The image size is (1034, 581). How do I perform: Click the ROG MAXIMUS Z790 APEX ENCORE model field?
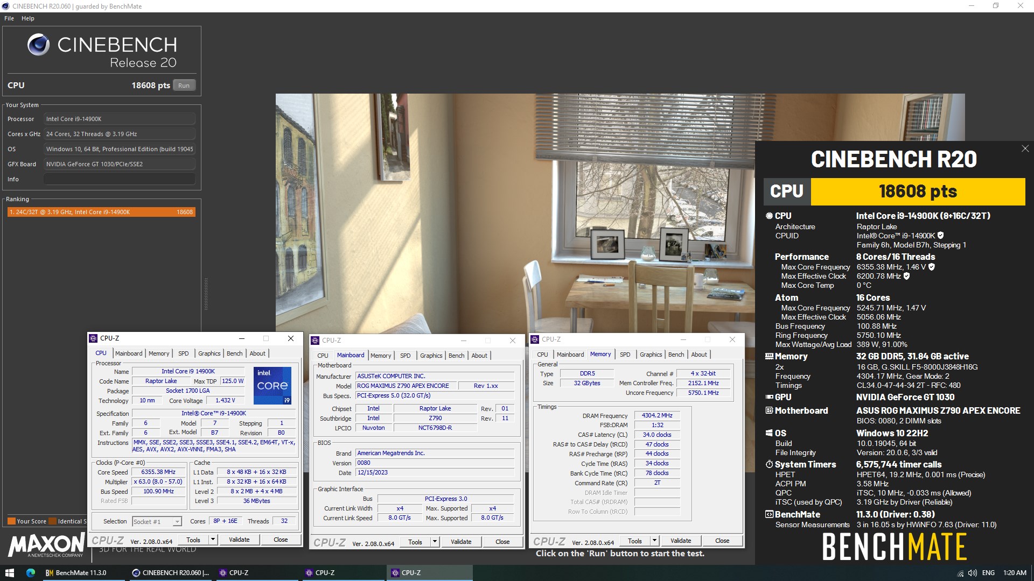[406, 386]
